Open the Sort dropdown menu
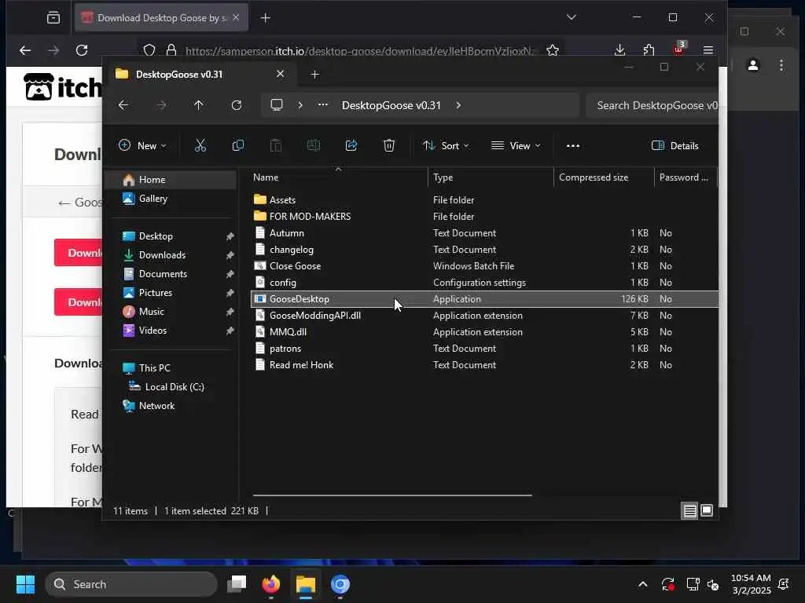 click(446, 145)
